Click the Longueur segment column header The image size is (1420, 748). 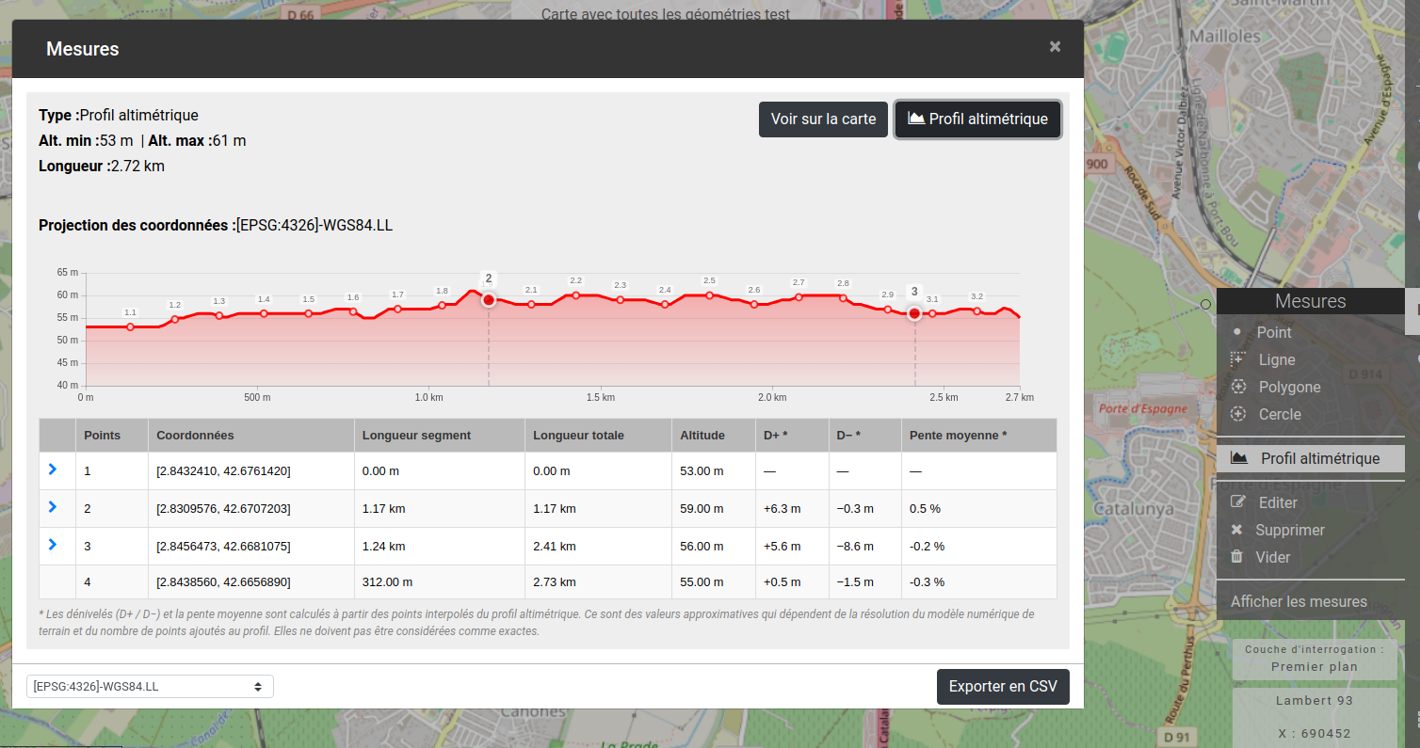(439, 436)
